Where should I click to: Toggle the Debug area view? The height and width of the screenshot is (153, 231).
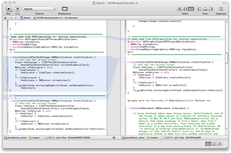point(205,9)
